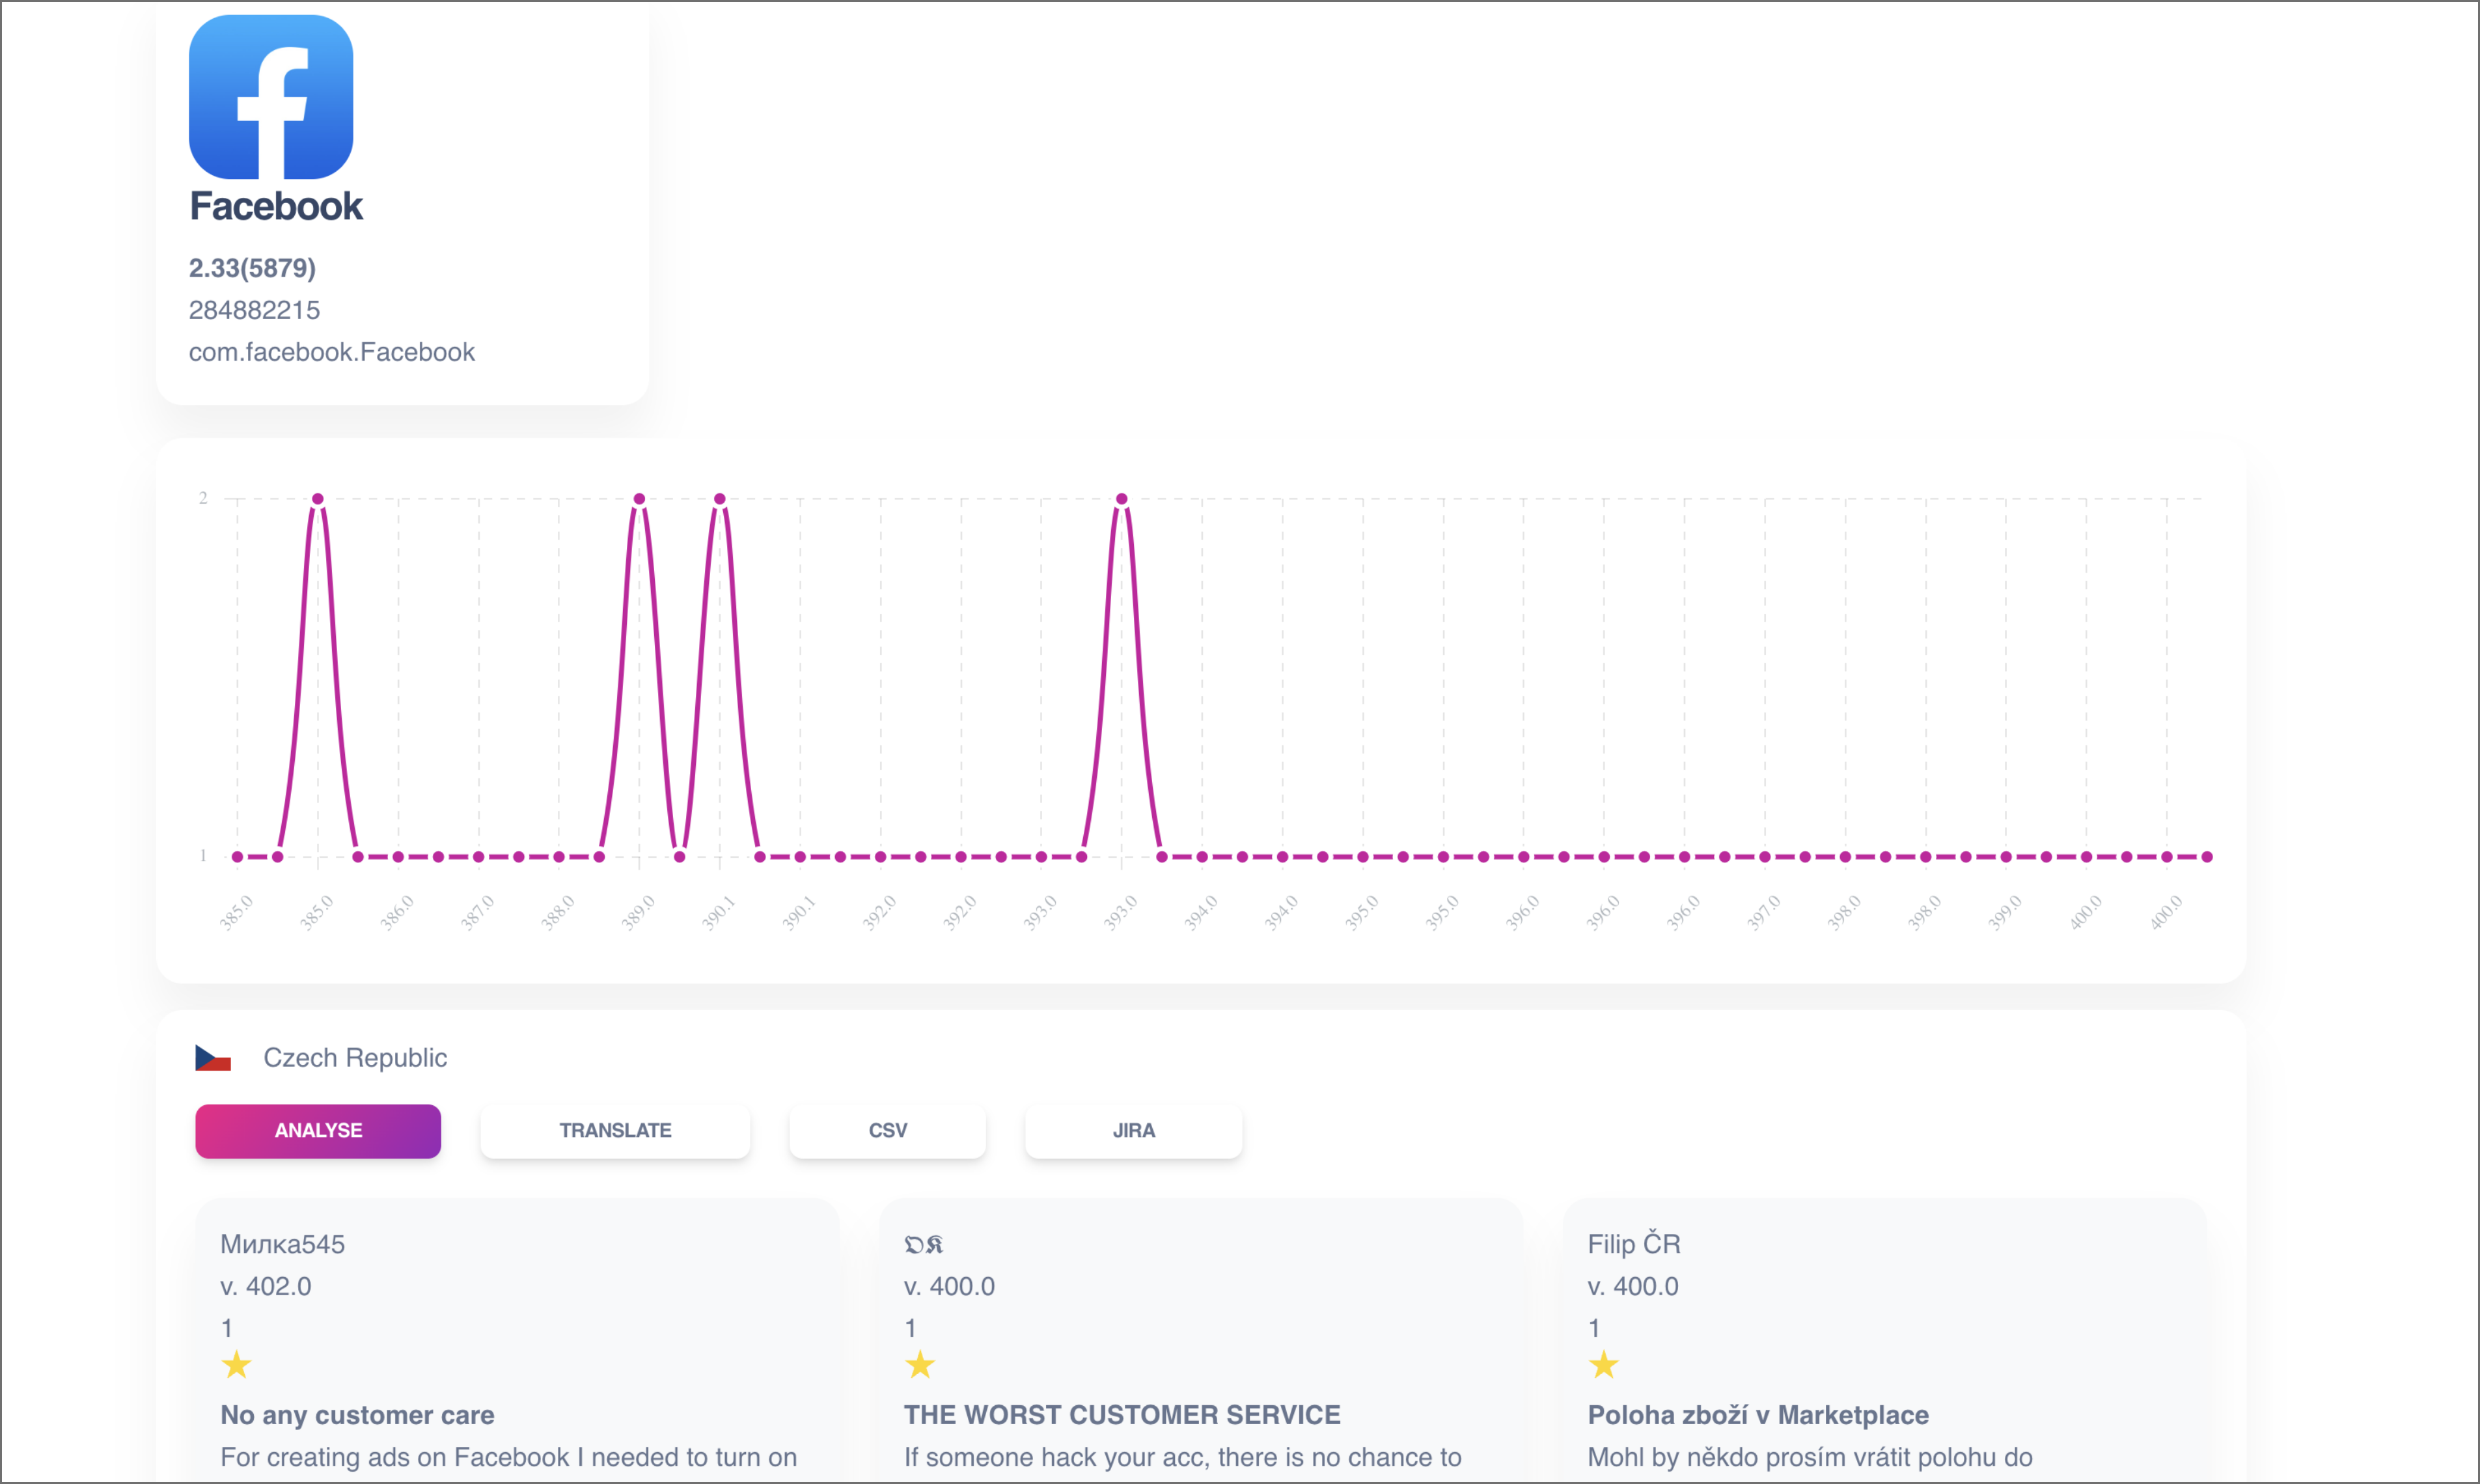Click the version text v. 402.0
The image size is (2480, 1484).
click(266, 1286)
